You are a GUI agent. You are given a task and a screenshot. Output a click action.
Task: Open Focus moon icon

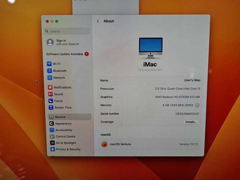pos(51,101)
